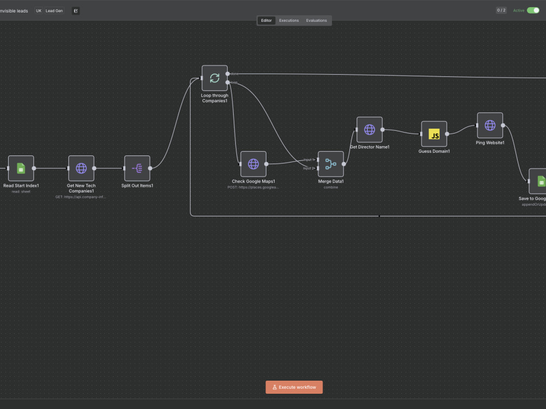546x409 pixels.
Task: Click Input 2 connector on Merge Data1
Action: coord(318,169)
